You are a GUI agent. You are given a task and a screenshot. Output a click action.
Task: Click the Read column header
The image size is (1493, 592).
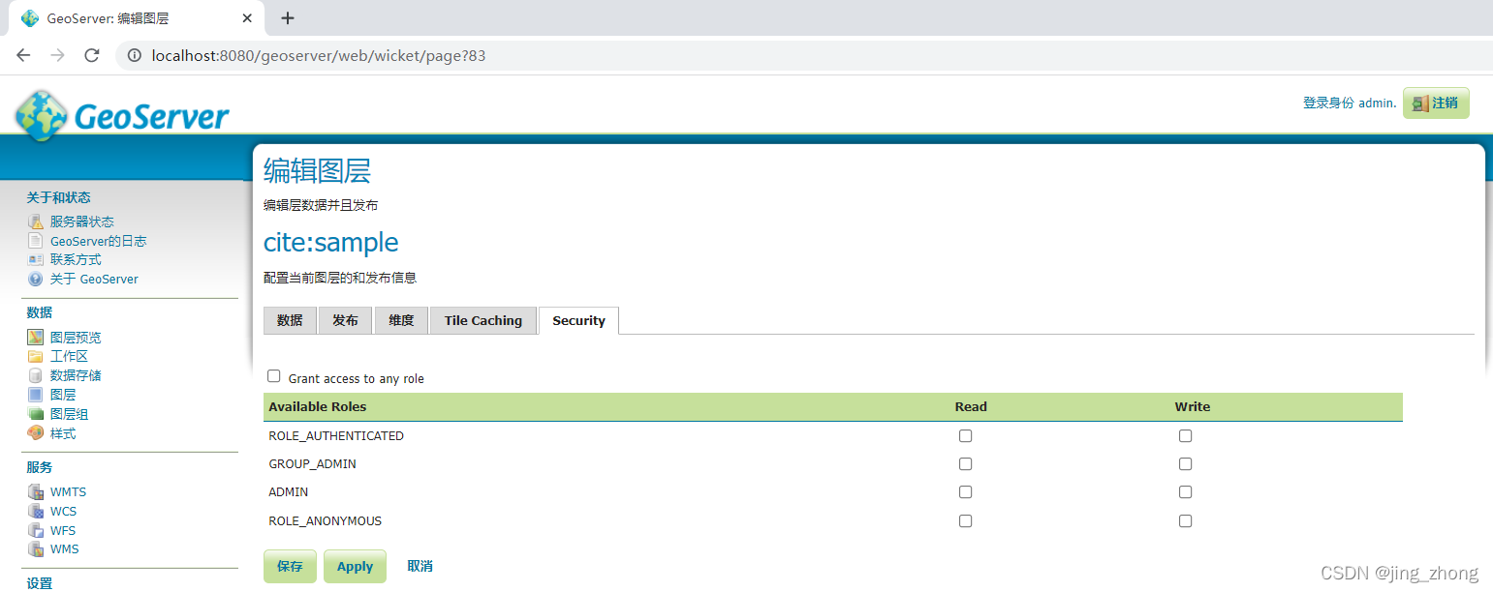pyautogui.click(x=971, y=406)
